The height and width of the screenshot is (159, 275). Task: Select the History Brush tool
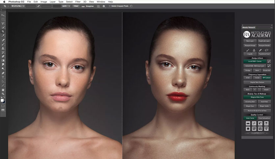tap(3, 52)
